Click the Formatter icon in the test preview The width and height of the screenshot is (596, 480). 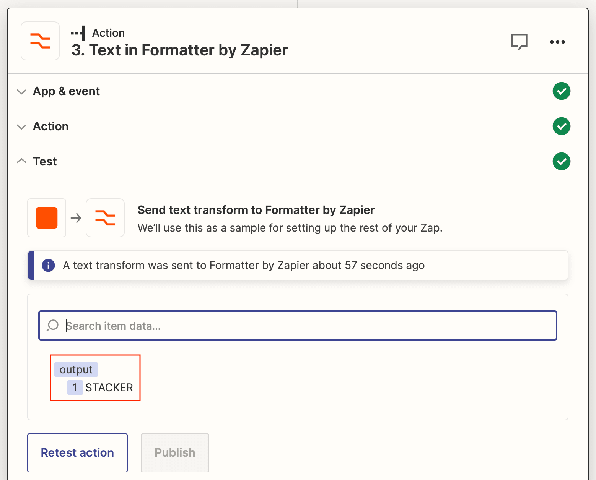(x=105, y=218)
